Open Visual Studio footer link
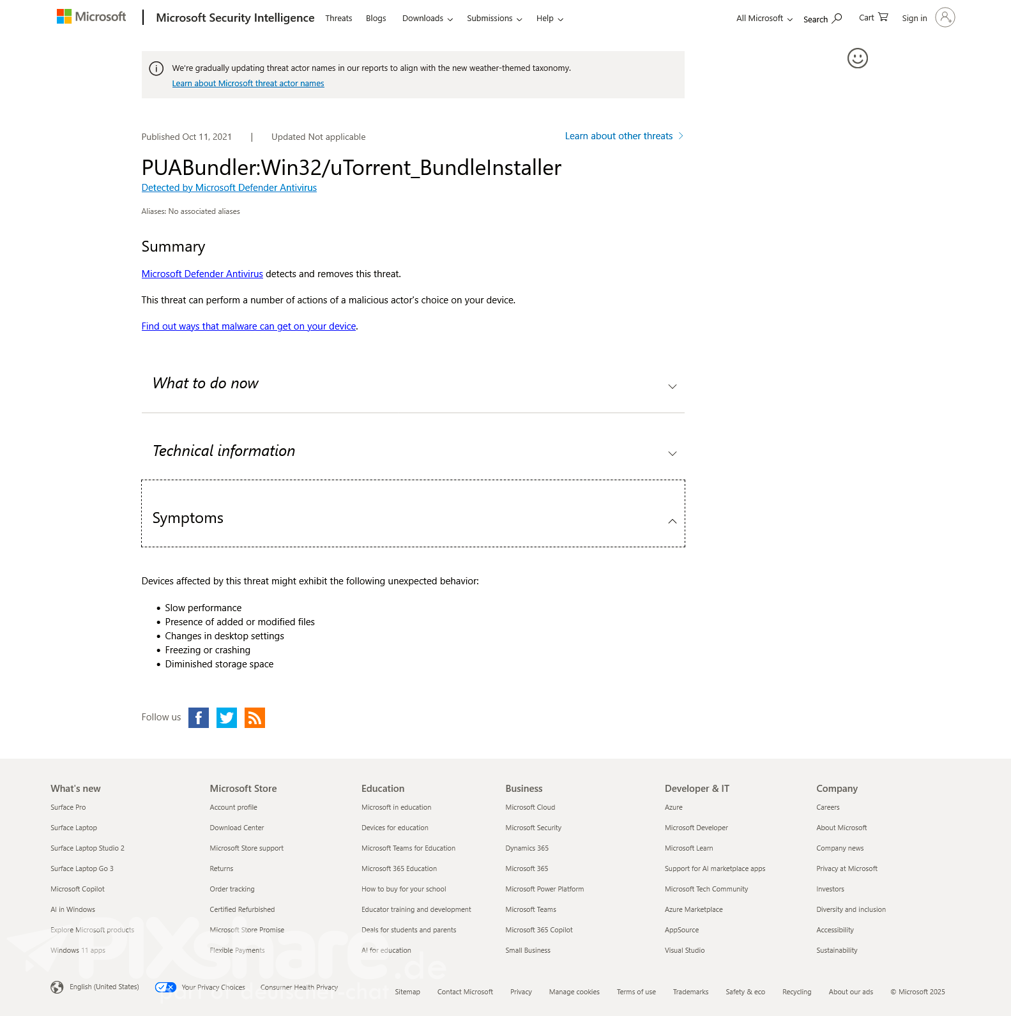 click(x=685, y=950)
